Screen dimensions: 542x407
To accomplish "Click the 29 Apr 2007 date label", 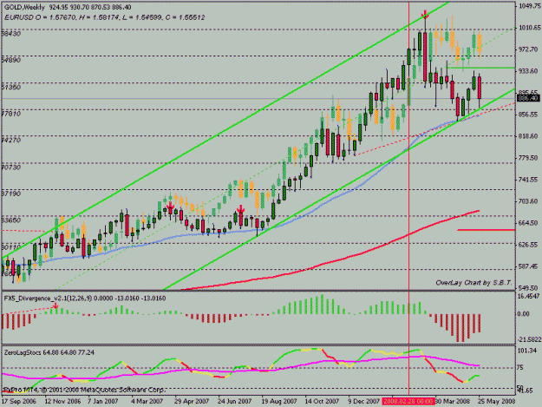I will coord(192,401).
